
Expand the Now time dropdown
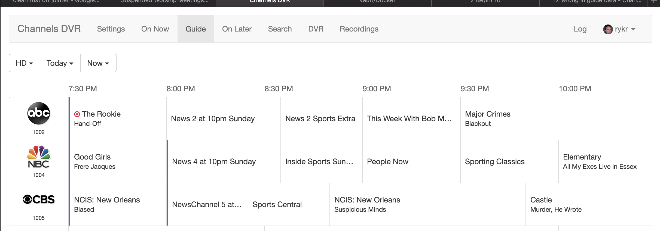(98, 63)
